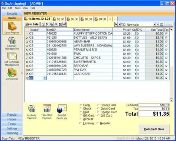
Task: Open the Edit menu
Action: tap(10, 8)
